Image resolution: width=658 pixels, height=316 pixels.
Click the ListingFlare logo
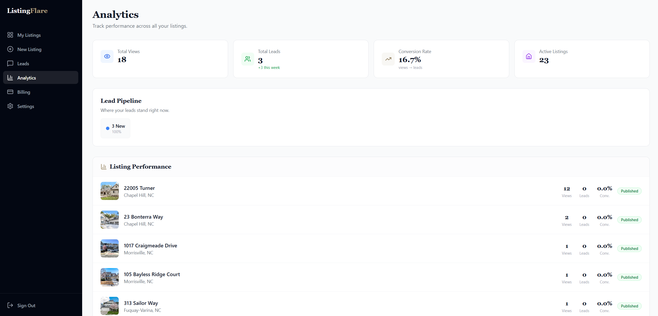[x=27, y=11]
